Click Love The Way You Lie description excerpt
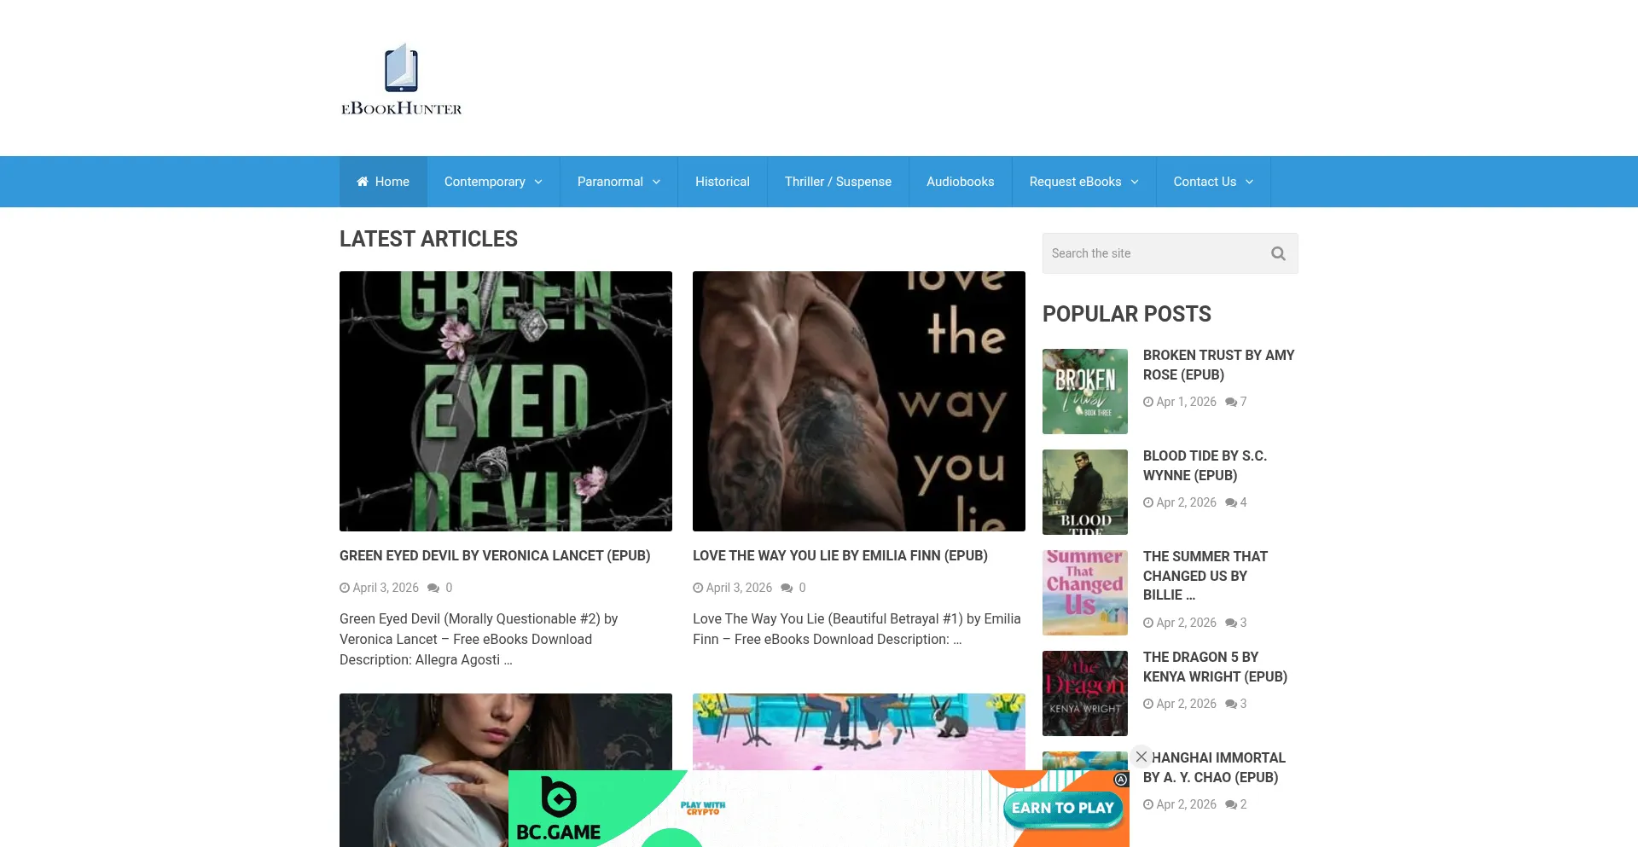This screenshot has height=847, width=1638. [x=857, y=629]
